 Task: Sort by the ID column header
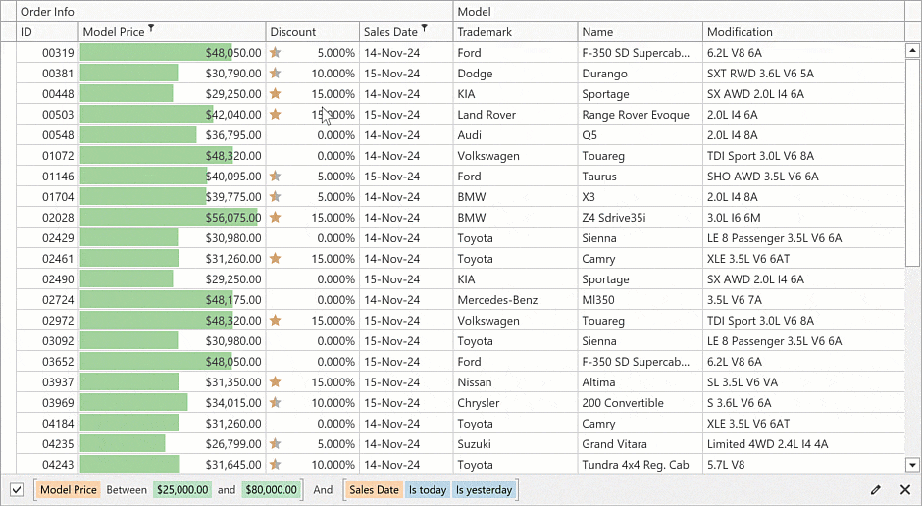pos(48,31)
